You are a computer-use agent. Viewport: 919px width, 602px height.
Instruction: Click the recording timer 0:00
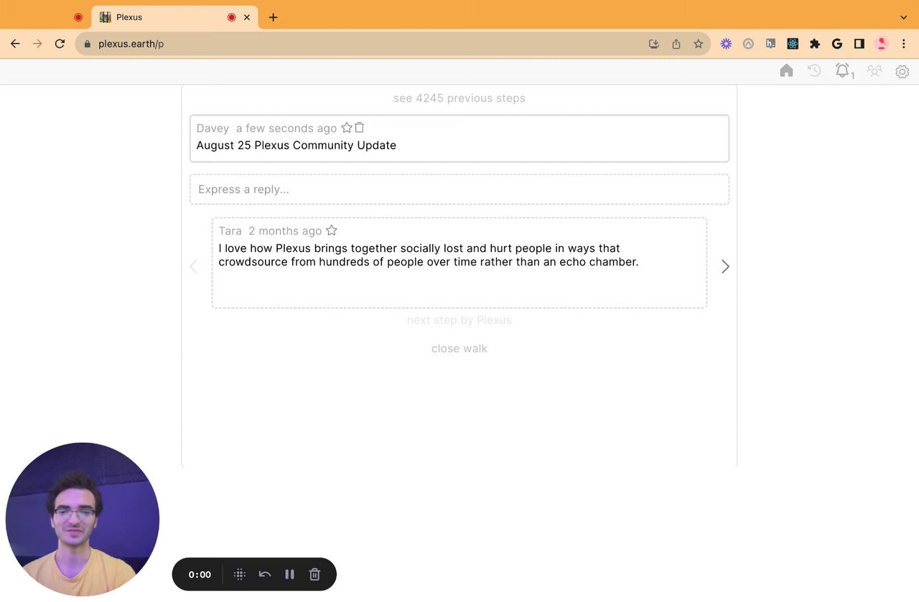(200, 575)
